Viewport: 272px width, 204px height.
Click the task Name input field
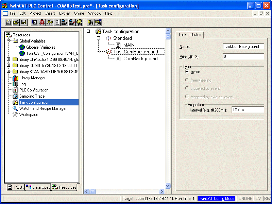pyautogui.click(x=243, y=47)
